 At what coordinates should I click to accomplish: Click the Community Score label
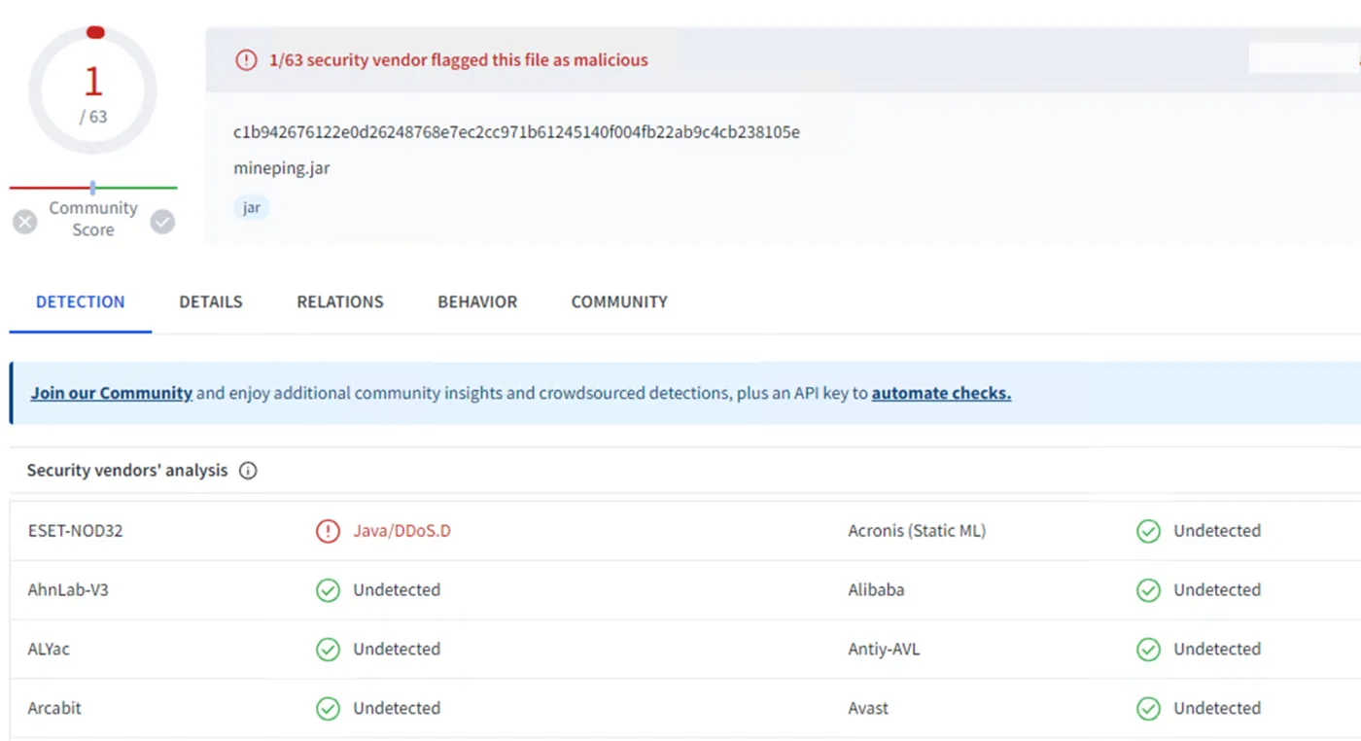coord(93,219)
